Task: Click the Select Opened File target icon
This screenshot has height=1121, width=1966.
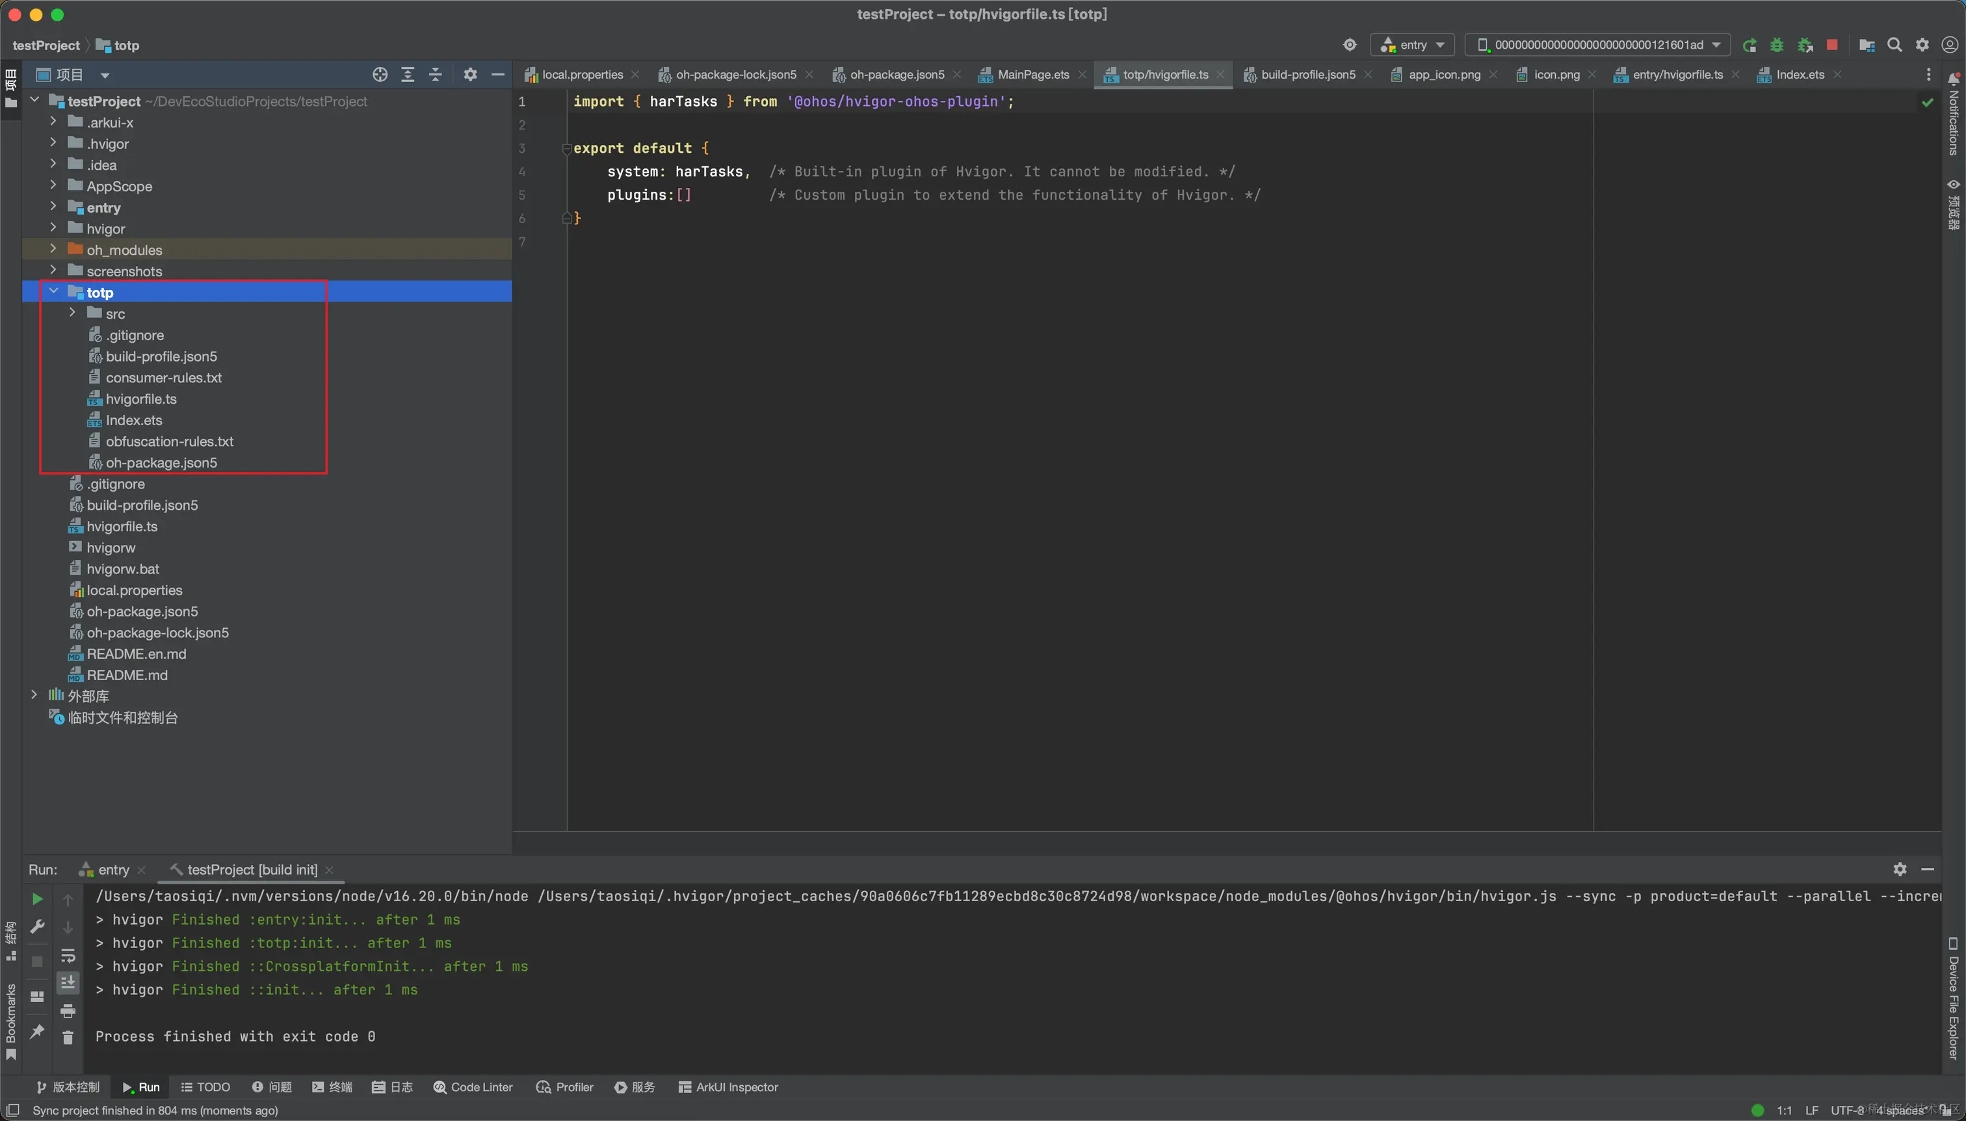Action: 380,75
